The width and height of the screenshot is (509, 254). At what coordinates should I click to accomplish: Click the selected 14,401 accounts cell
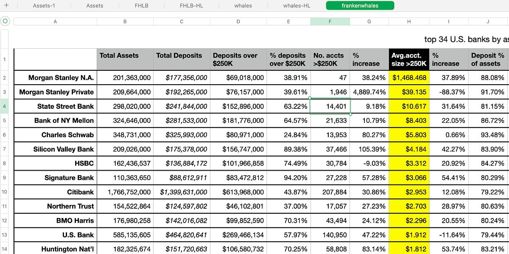330,106
